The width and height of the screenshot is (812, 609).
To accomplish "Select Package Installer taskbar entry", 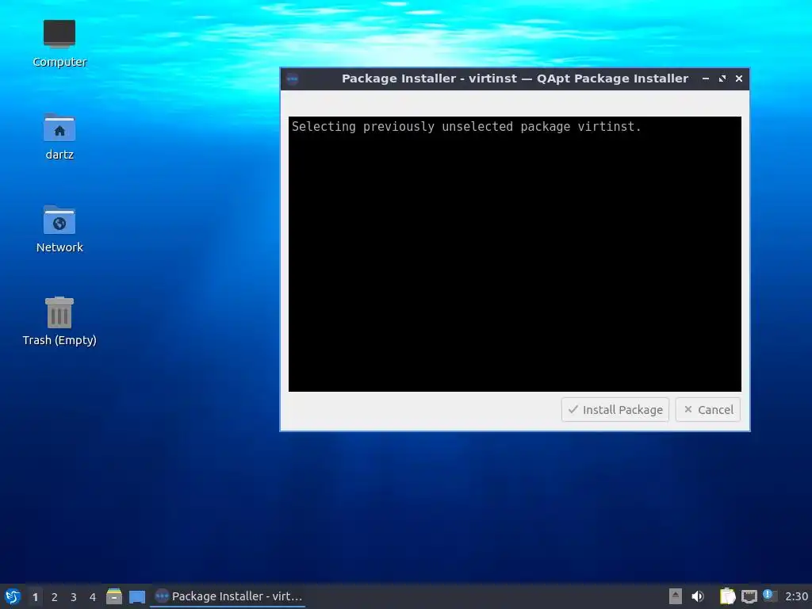I will [228, 596].
